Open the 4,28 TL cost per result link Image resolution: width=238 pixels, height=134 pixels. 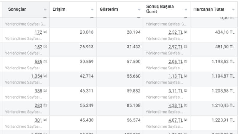[176, 105]
